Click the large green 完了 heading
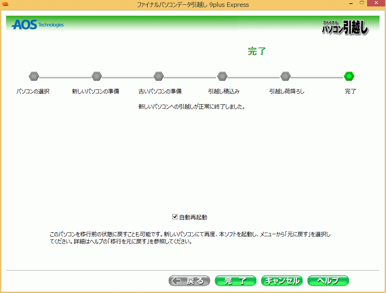Screen dimensions: 386x293 click(257, 51)
